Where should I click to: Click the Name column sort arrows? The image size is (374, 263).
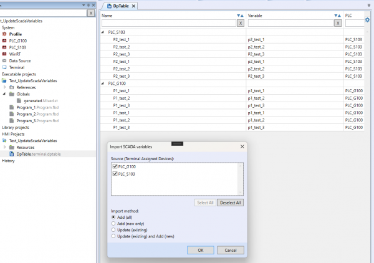click(240, 16)
